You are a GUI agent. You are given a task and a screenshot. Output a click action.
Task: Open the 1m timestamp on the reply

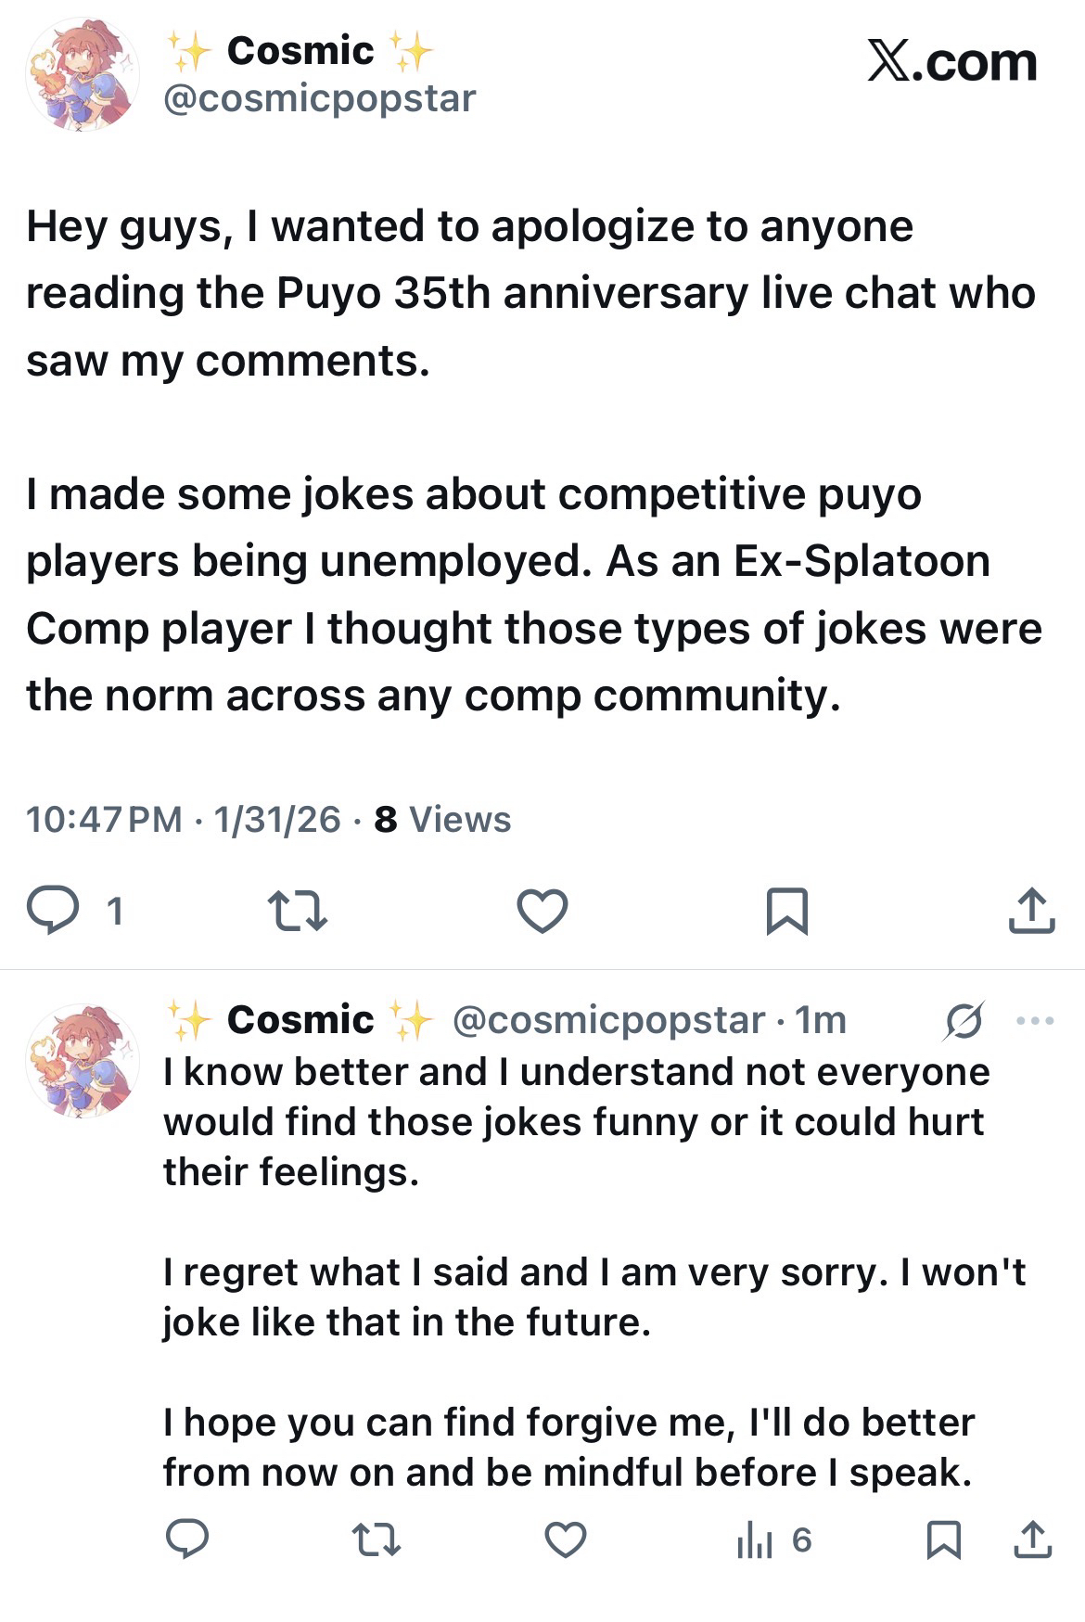[x=822, y=1020]
